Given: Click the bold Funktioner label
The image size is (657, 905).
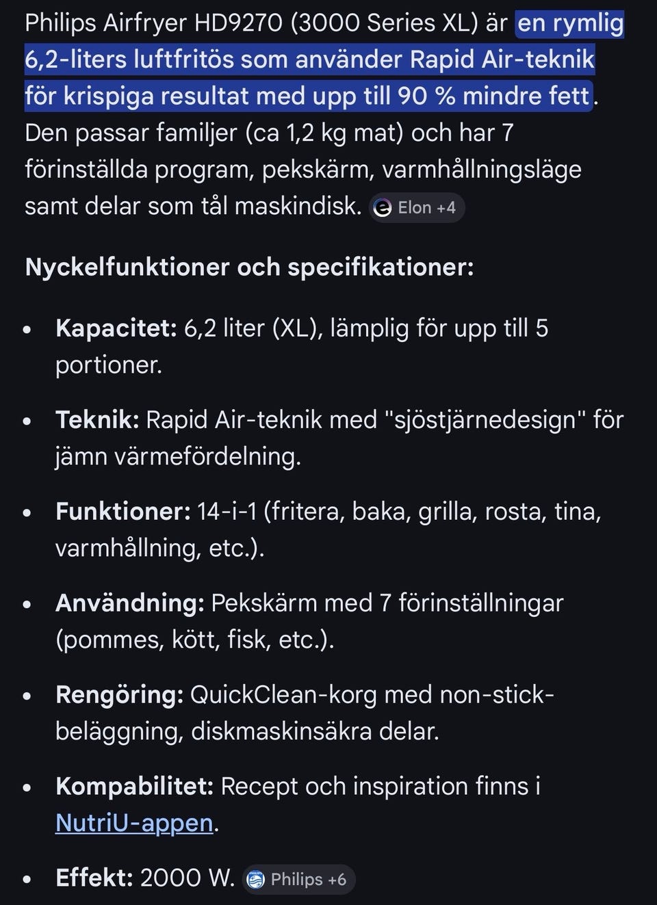Looking at the screenshot, I should [x=123, y=511].
